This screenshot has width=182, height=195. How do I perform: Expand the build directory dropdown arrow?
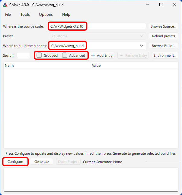click(142, 46)
